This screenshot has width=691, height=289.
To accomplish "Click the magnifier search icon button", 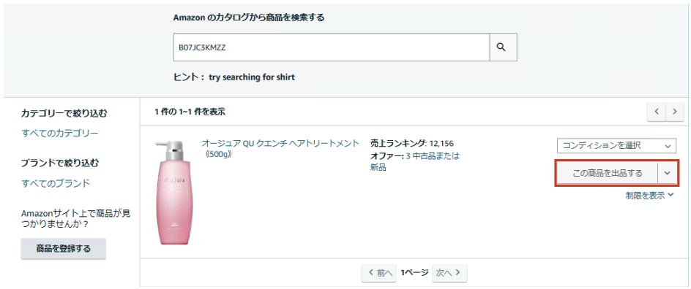I will [x=504, y=47].
